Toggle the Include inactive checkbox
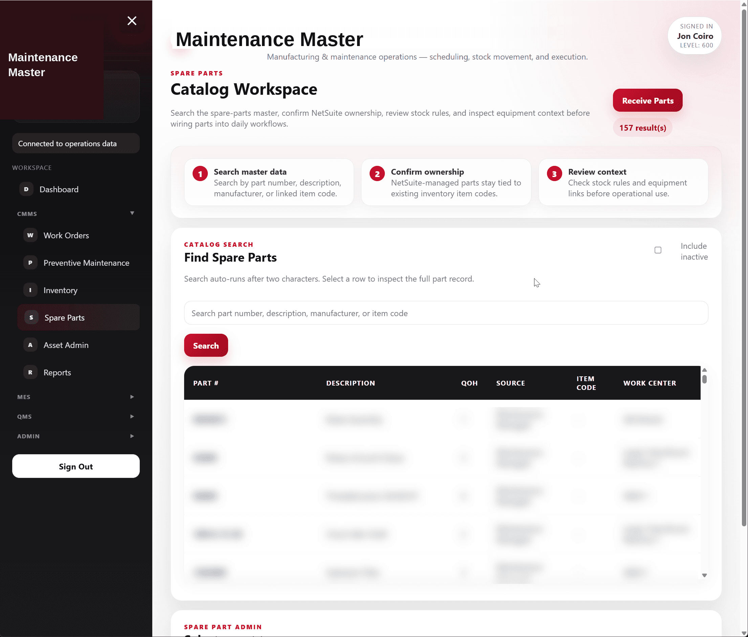 658,250
